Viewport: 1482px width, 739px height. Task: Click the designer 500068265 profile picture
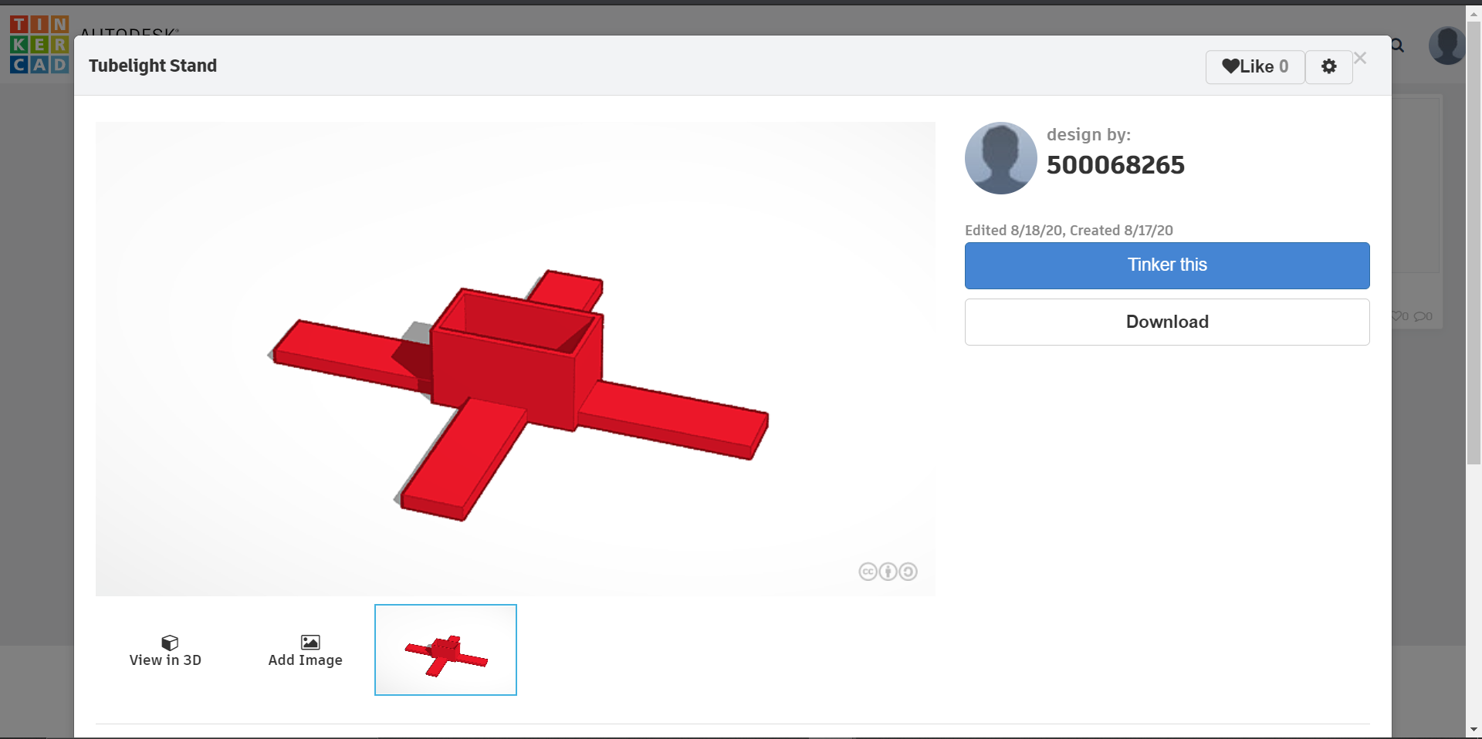coord(1000,157)
